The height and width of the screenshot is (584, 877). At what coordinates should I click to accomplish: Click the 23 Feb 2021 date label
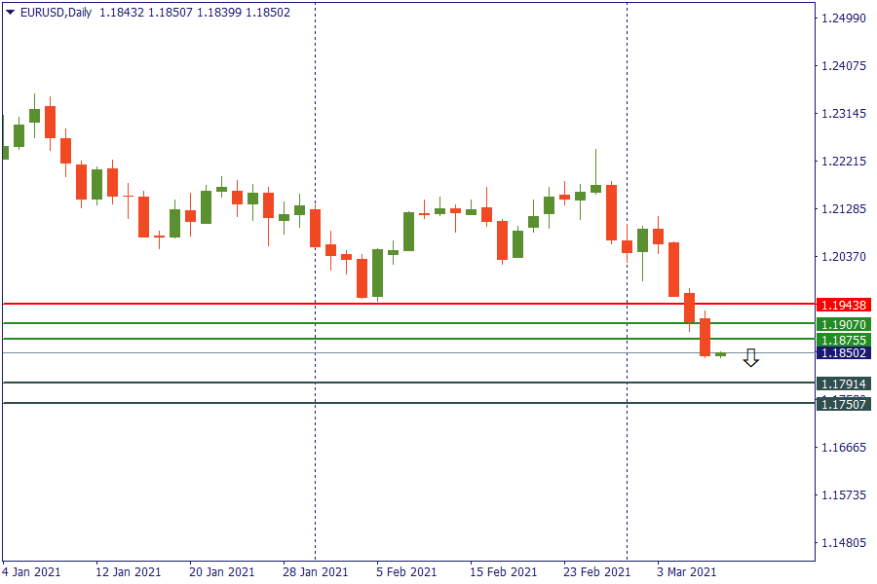tap(596, 572)
